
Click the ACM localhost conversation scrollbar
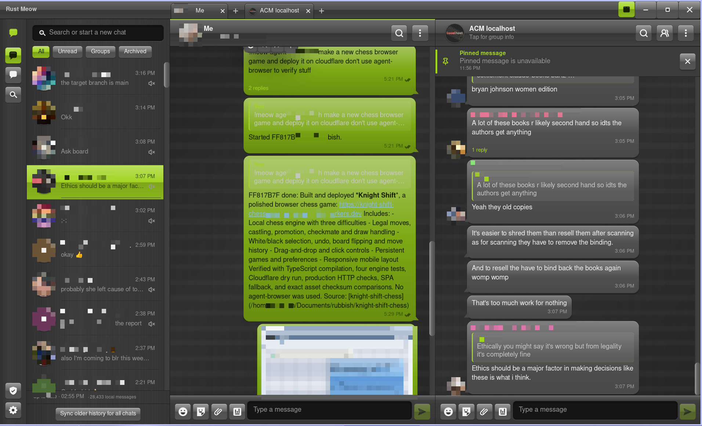697,378
